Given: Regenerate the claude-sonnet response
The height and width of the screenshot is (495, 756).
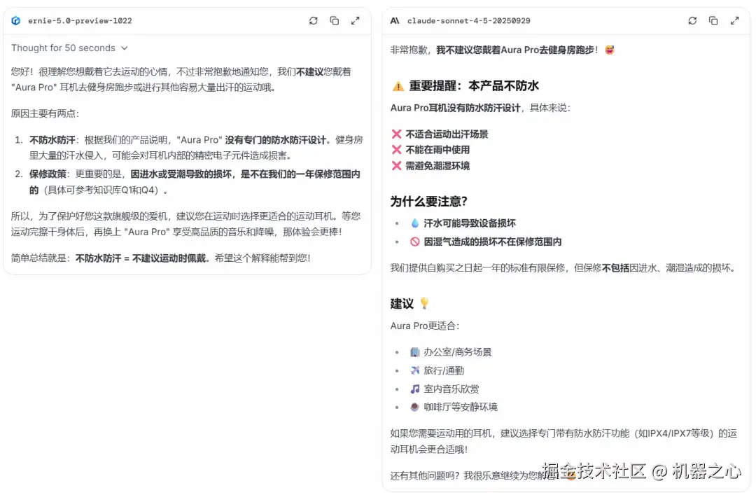Looking at the screenshot, I should (692, 20).
